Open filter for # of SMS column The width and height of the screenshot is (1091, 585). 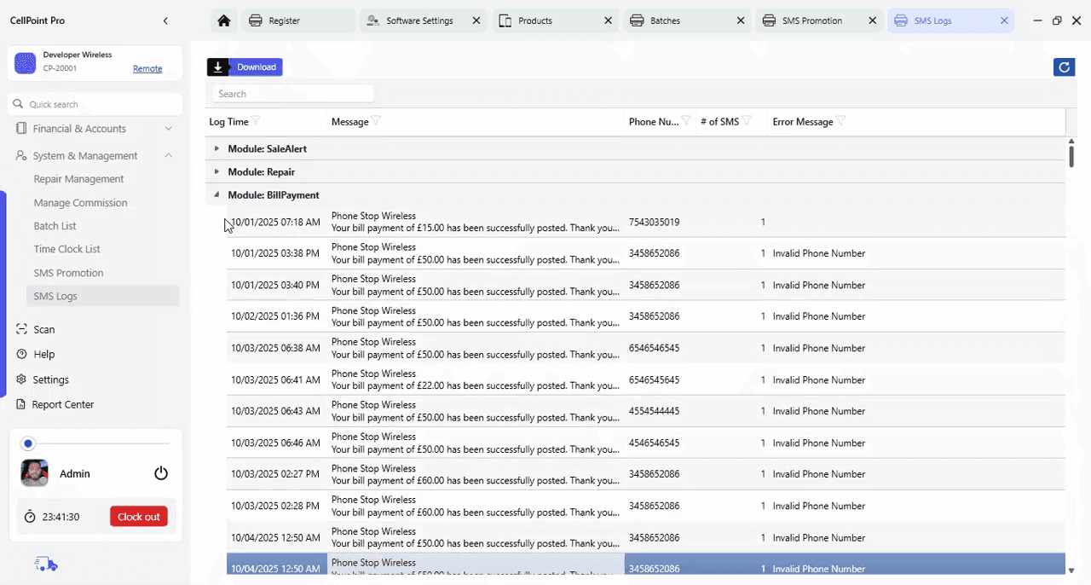[747, 121]
